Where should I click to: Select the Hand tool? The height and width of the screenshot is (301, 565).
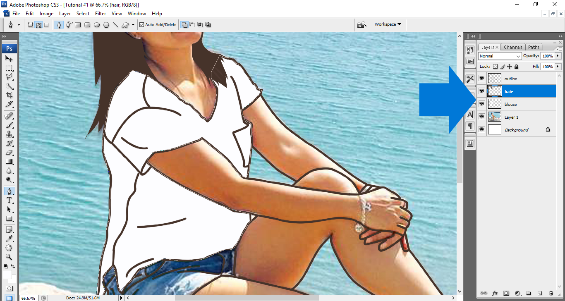[9, 248]
